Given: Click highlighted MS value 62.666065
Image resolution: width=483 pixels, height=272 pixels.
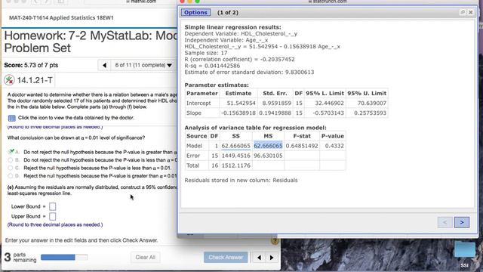Looking at the screenshot, I should (268, 146).
